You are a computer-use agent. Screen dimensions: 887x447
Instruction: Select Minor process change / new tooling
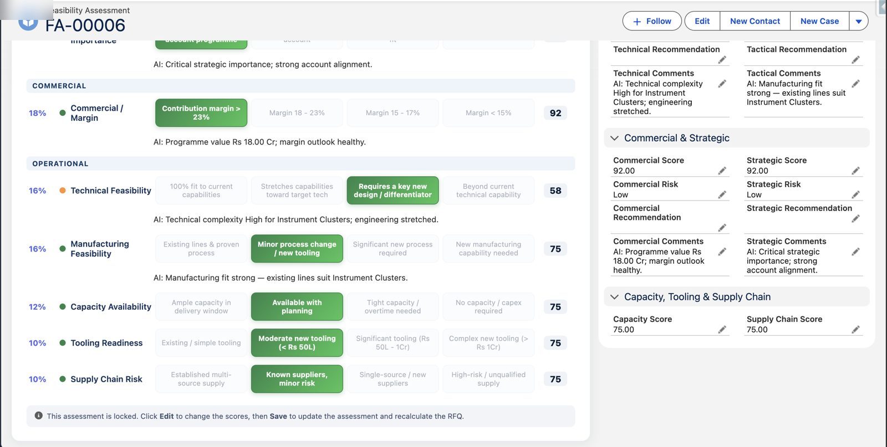click(297, 249)
